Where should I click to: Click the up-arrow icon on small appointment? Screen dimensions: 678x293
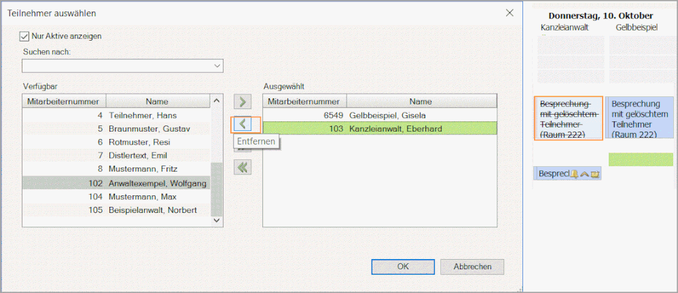coord(584,174)
